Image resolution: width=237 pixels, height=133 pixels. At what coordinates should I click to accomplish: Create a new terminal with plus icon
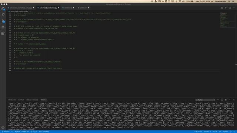(x=218, y=100)
